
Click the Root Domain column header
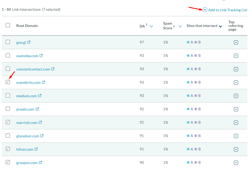point(27,26)
